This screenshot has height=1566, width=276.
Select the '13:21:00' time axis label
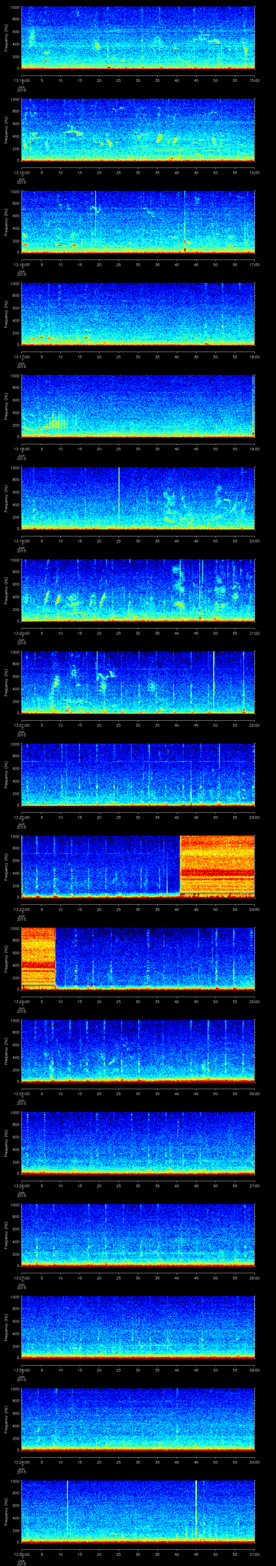[22, 725]
